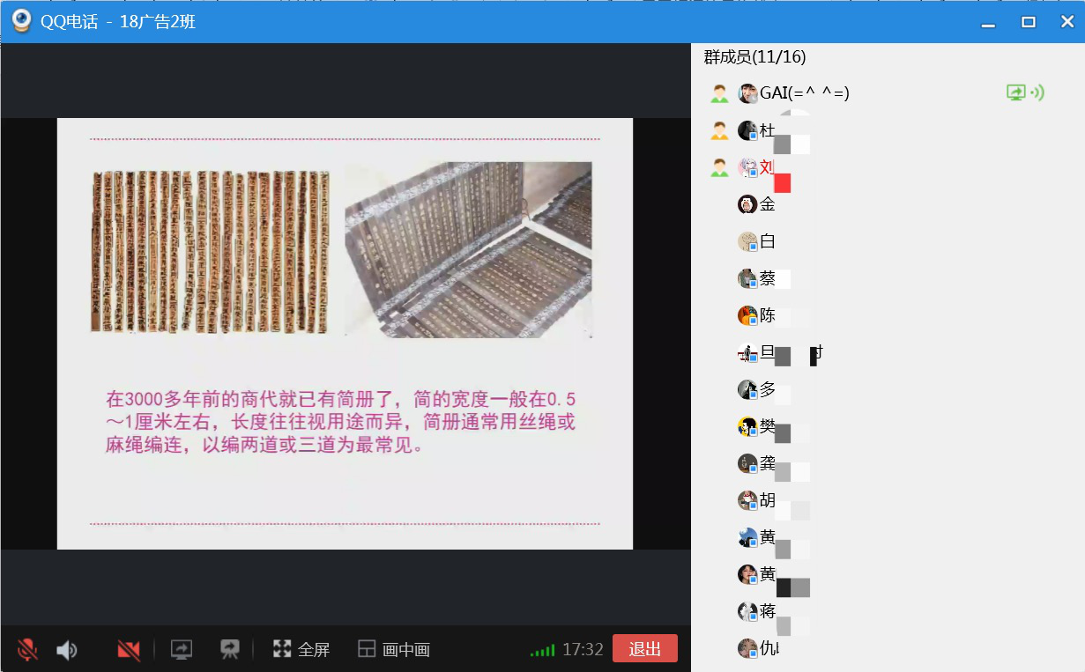The height and width of the screenshot is (672, 1085).
Task: Click avatar of member starting with 白
Action: pos(747,241)
